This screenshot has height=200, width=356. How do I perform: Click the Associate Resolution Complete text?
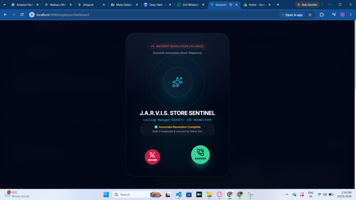pyautogui.click(x=179, y=127)
